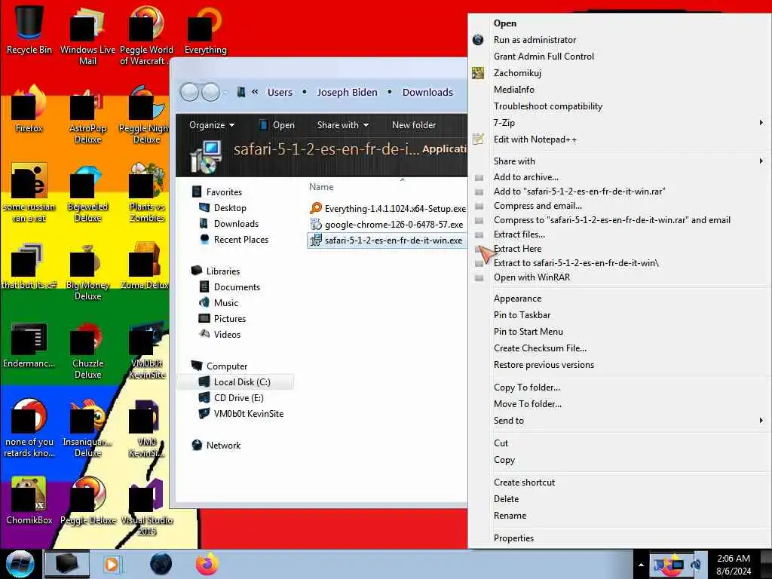Open the Endermanch desktop icon
The image size is (772, 579).
[x=29, y=345]
